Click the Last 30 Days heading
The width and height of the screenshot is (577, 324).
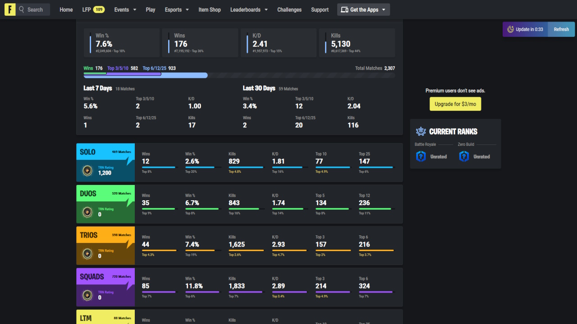click(259, 88)
